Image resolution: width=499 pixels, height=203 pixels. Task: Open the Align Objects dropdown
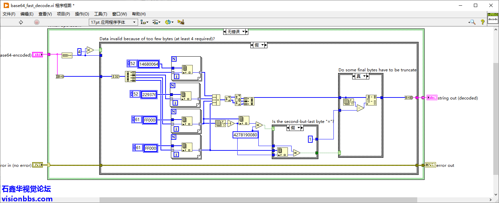[x=144, y=22]
